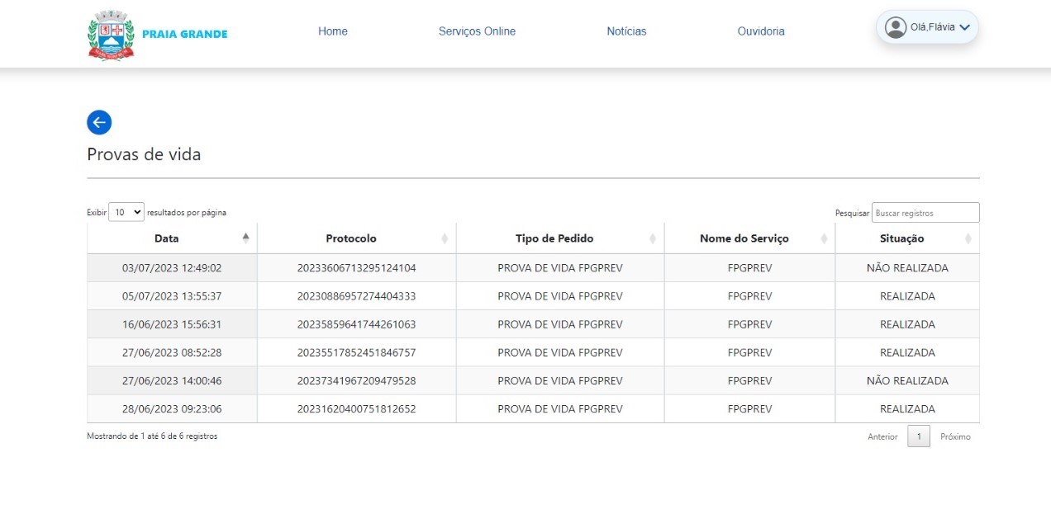
Task: Navigate to Ouvidoria page
Action: (x=761, y=31)
